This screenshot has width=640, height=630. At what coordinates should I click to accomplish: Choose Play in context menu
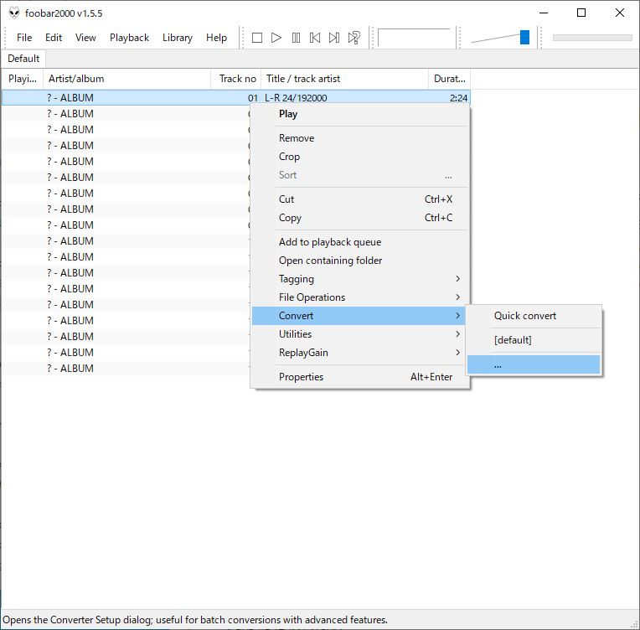(x=360, y=114)
